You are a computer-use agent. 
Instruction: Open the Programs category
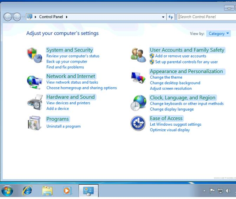pos(58,119)
